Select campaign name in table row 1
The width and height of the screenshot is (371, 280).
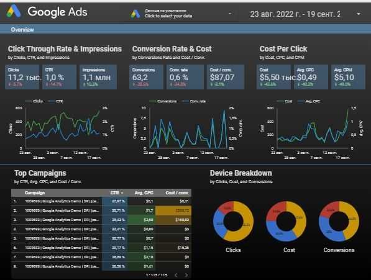[x=62, y=201]
